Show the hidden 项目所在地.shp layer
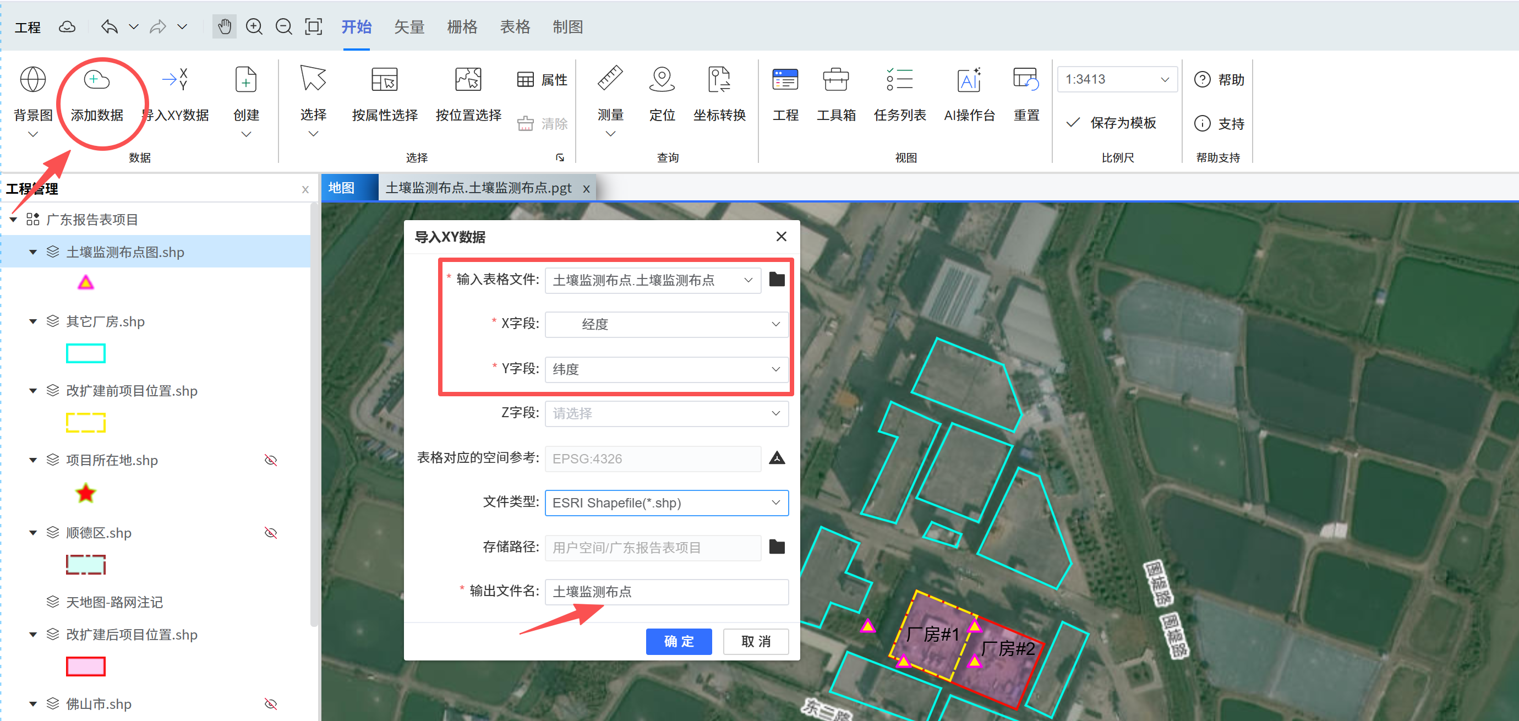Viewport: 1519px width, 721px height. (271, 460)
